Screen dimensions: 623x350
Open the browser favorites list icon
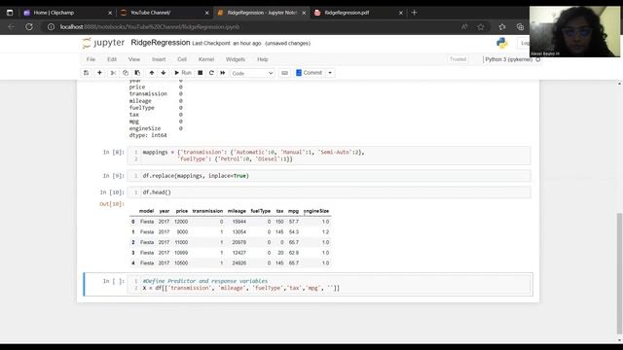pyautogui.click(x=502, y=27)
